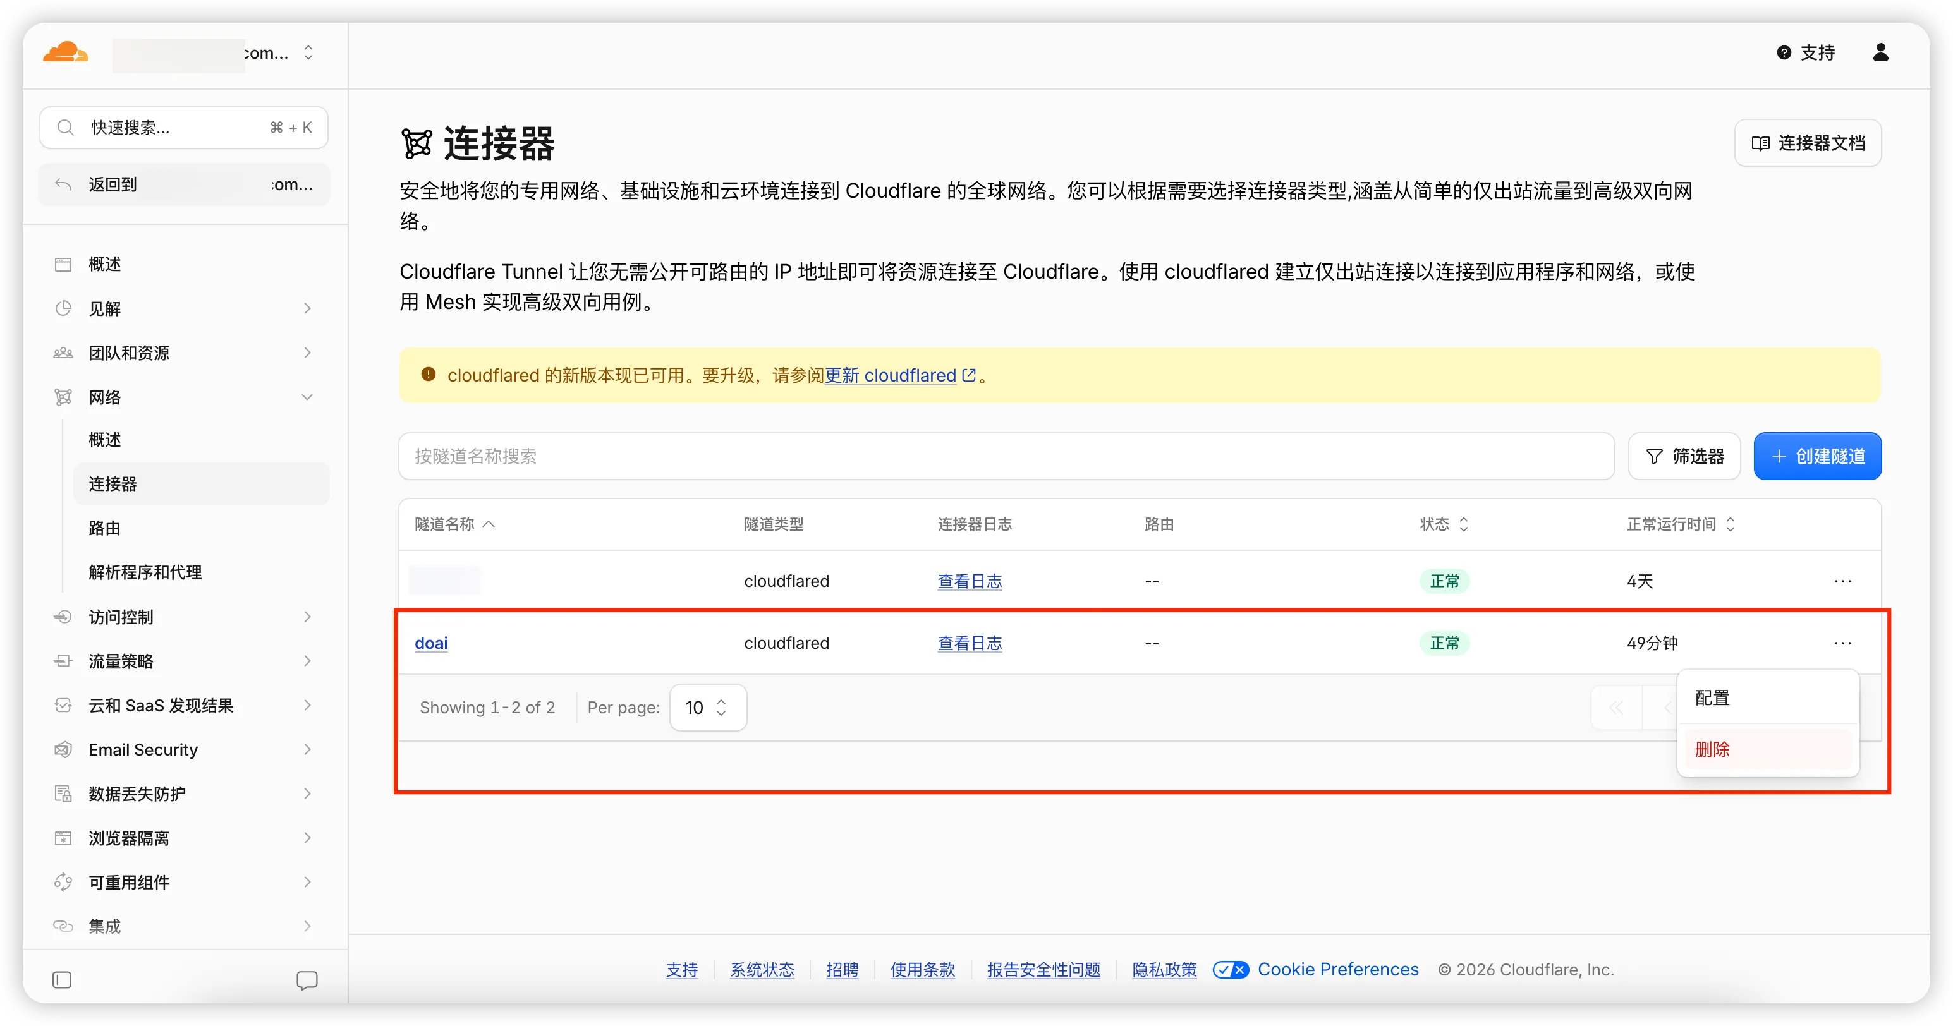1953x1026 pixels.
Task: Expand the 团队和资源 section chevron
Action: pos(307,353)
